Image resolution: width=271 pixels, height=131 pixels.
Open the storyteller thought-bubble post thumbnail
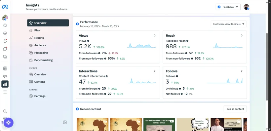(x=193, y=124)
